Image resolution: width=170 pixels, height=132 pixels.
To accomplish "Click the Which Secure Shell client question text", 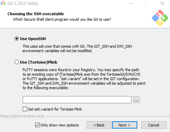I will [x=62, y=19].
